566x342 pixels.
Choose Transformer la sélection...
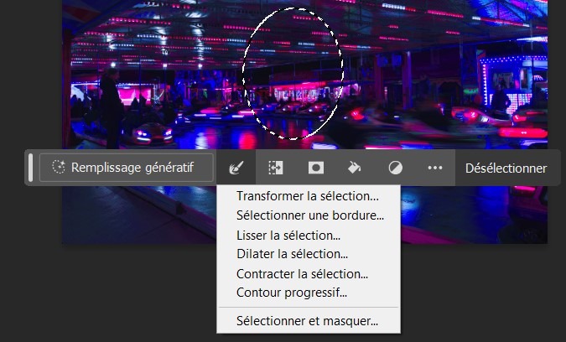coord(307,196)
